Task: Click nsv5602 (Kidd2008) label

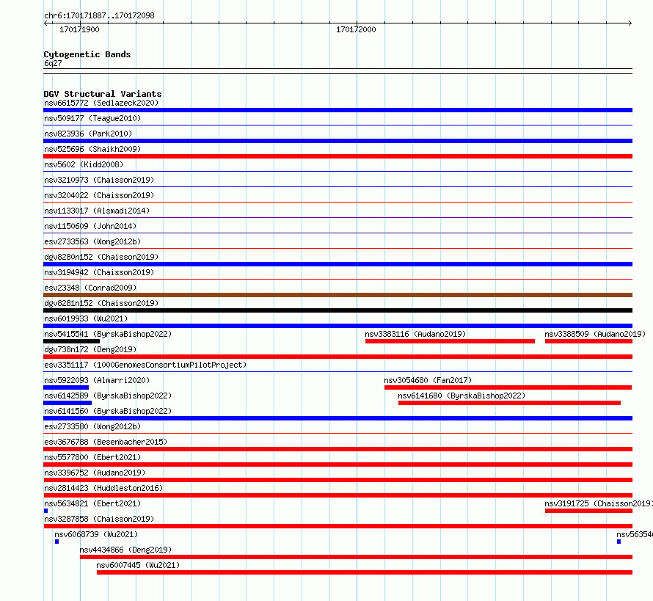Action: [84, 164]
